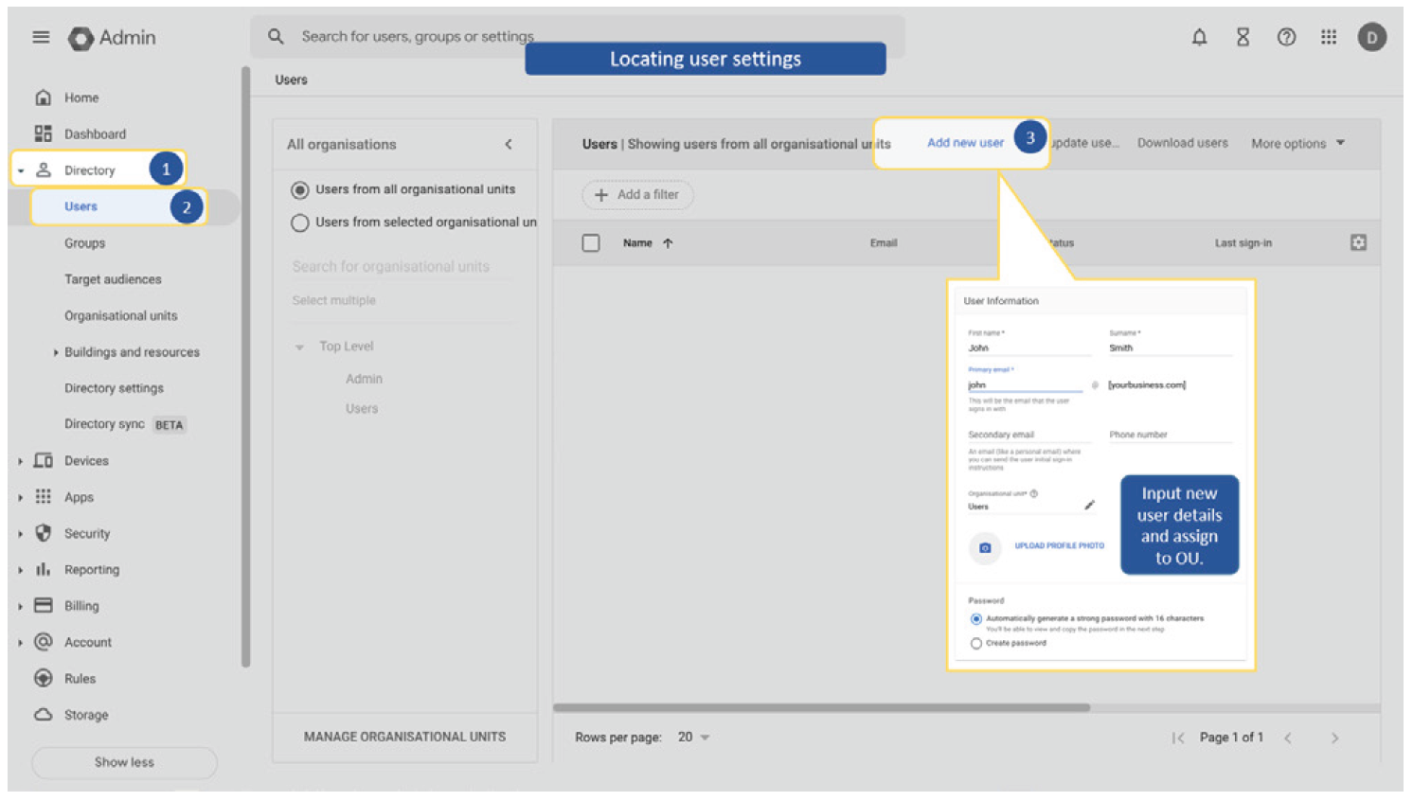Viewport: 1413px width, 801px height.
Task: Expand Buildings and resources
Action: (55, 352)
